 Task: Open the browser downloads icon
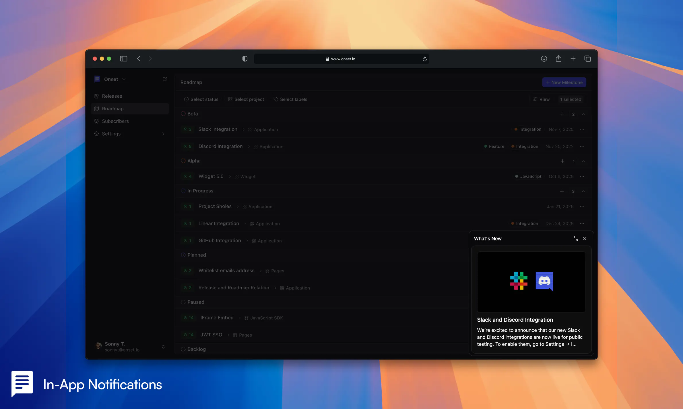coord(544,59)
